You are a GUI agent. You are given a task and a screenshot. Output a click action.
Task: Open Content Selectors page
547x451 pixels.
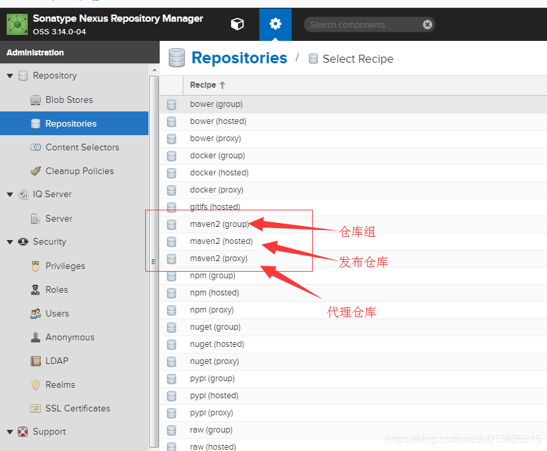click(82, 148)
